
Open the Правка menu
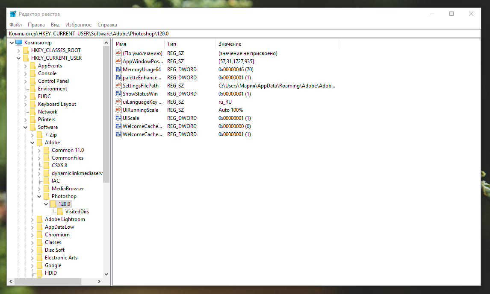coord(36,25)
